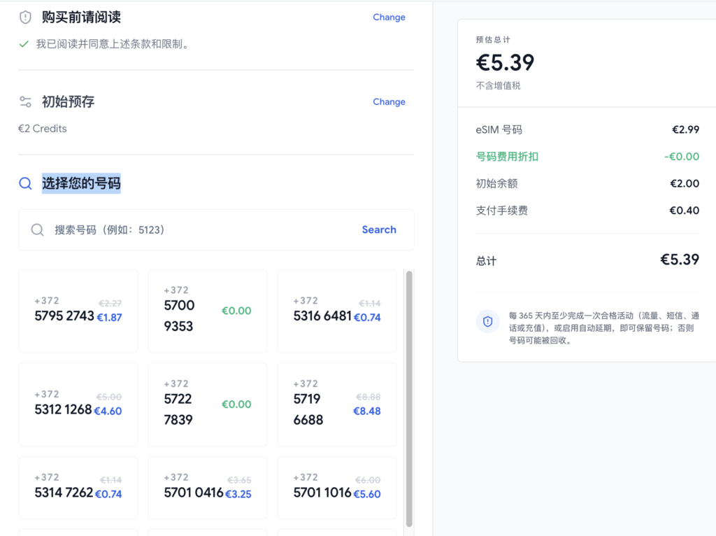Click the 总计 label
Viewport: 716px width, 536px height.
(x=487, y=261)
